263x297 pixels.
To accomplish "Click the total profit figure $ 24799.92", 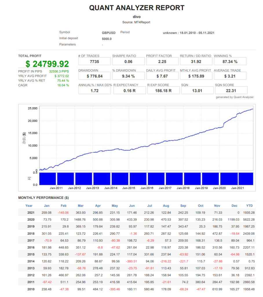I will [47, 64].
